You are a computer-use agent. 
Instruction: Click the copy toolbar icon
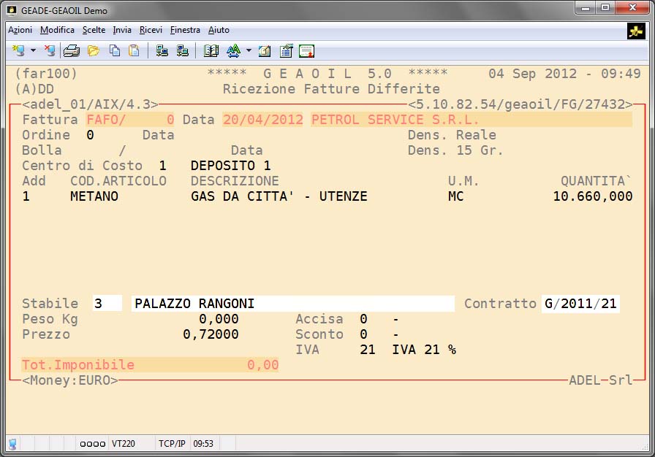click(115, 51)
